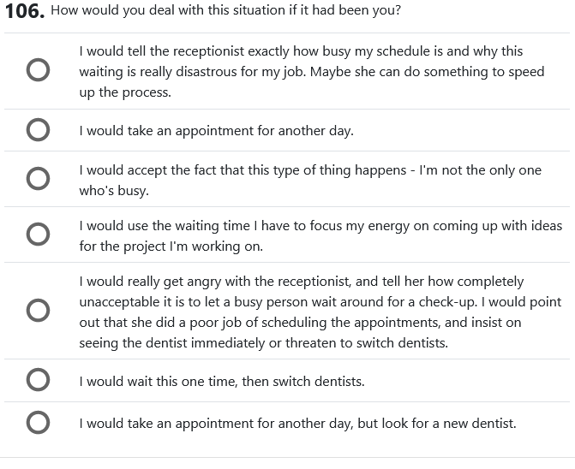Choose 'I would take an appointment for another day.' radio
The width and height of the screenshot is (575, 469).
pyautogui.click(x=38, y=130)
